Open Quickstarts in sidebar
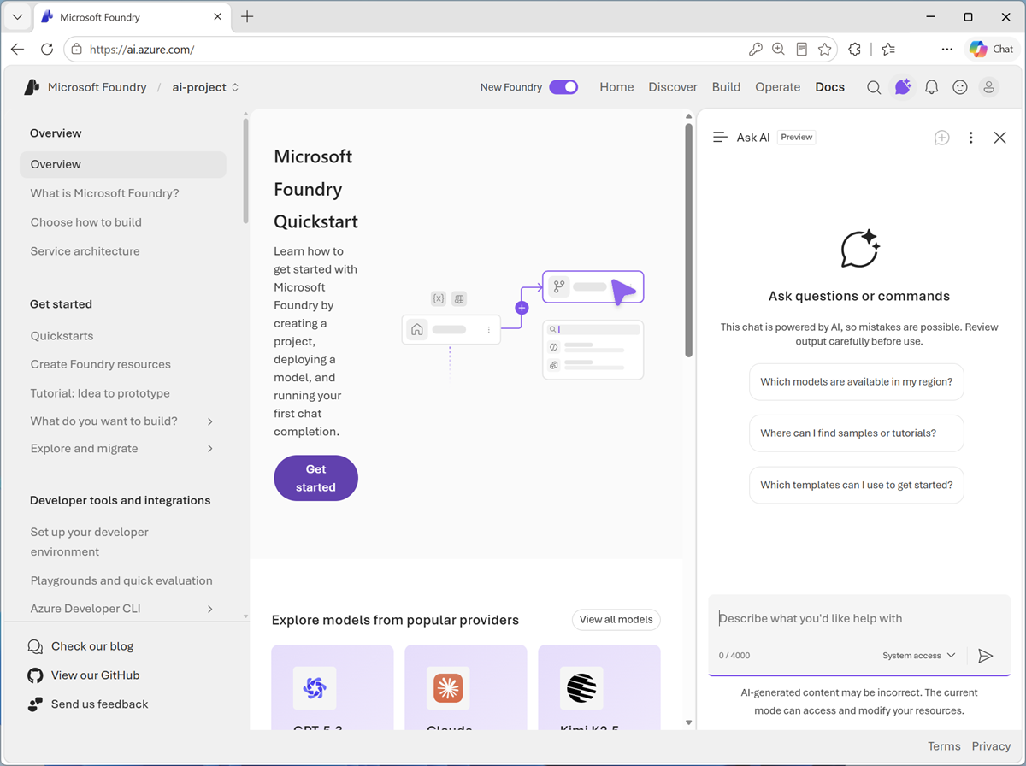 point(62,336)
